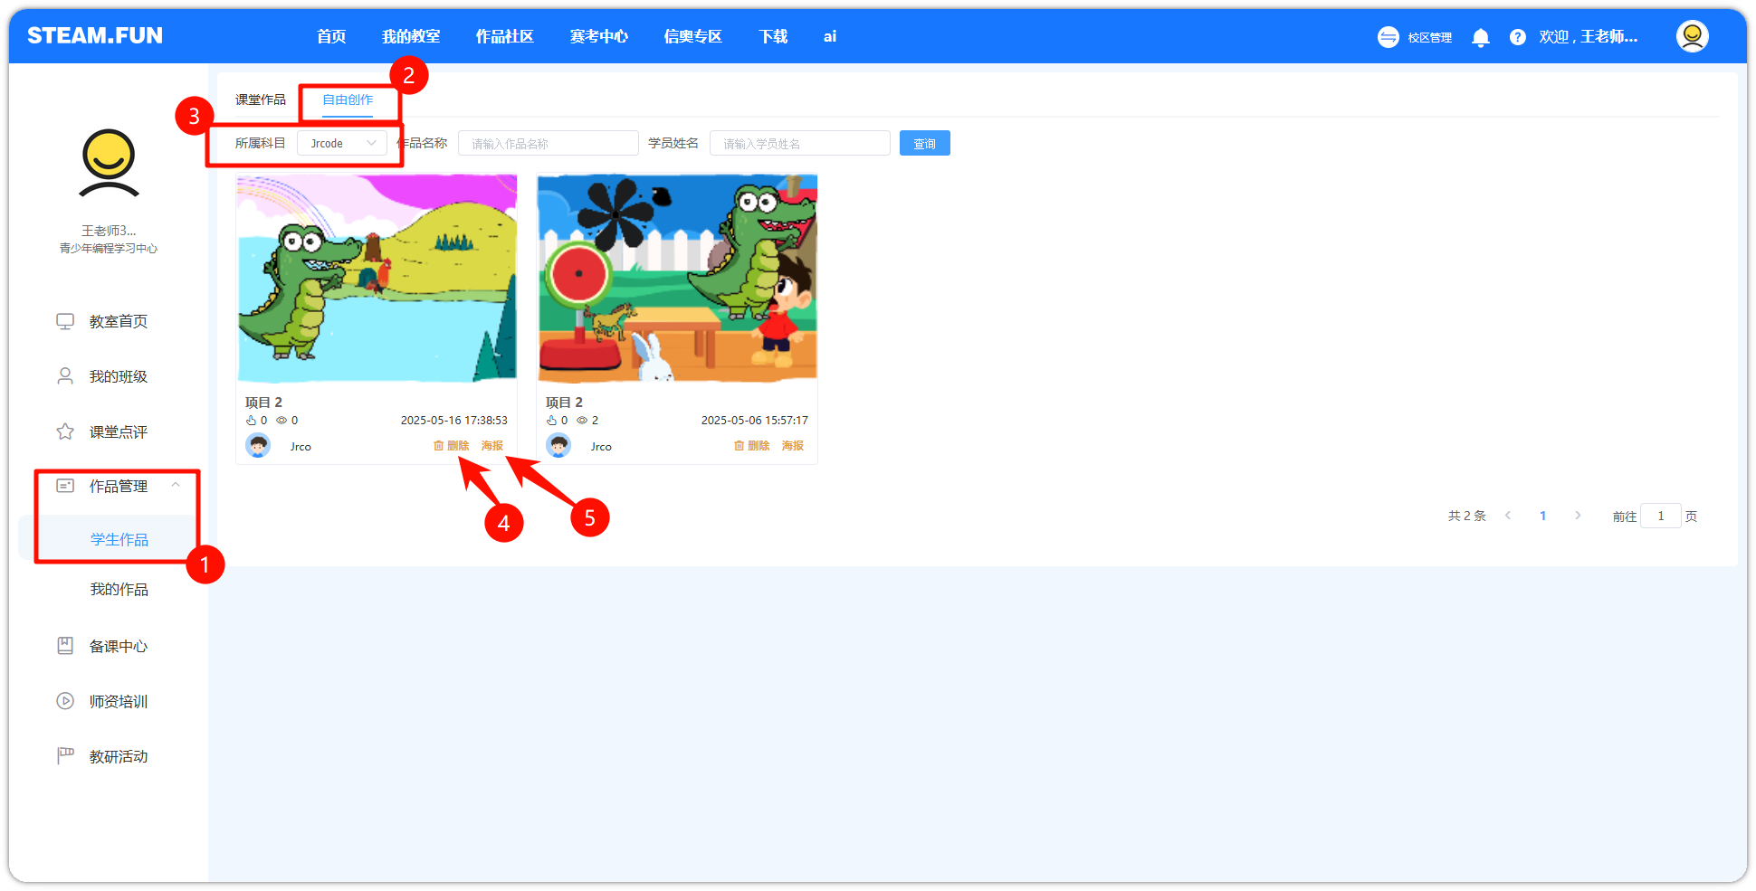Screen dimensions: 1756x891
Task: Open 海报 for project dated 2025-05-06
Action: [793, 446]
